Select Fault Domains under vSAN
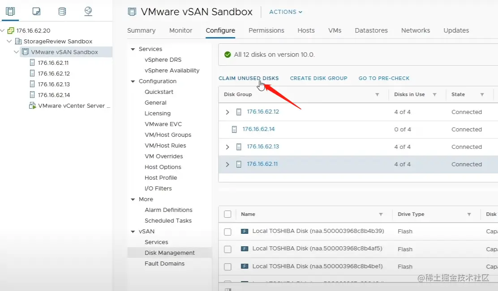This screenshot has height=291, width=498. (x=164, y=263)
